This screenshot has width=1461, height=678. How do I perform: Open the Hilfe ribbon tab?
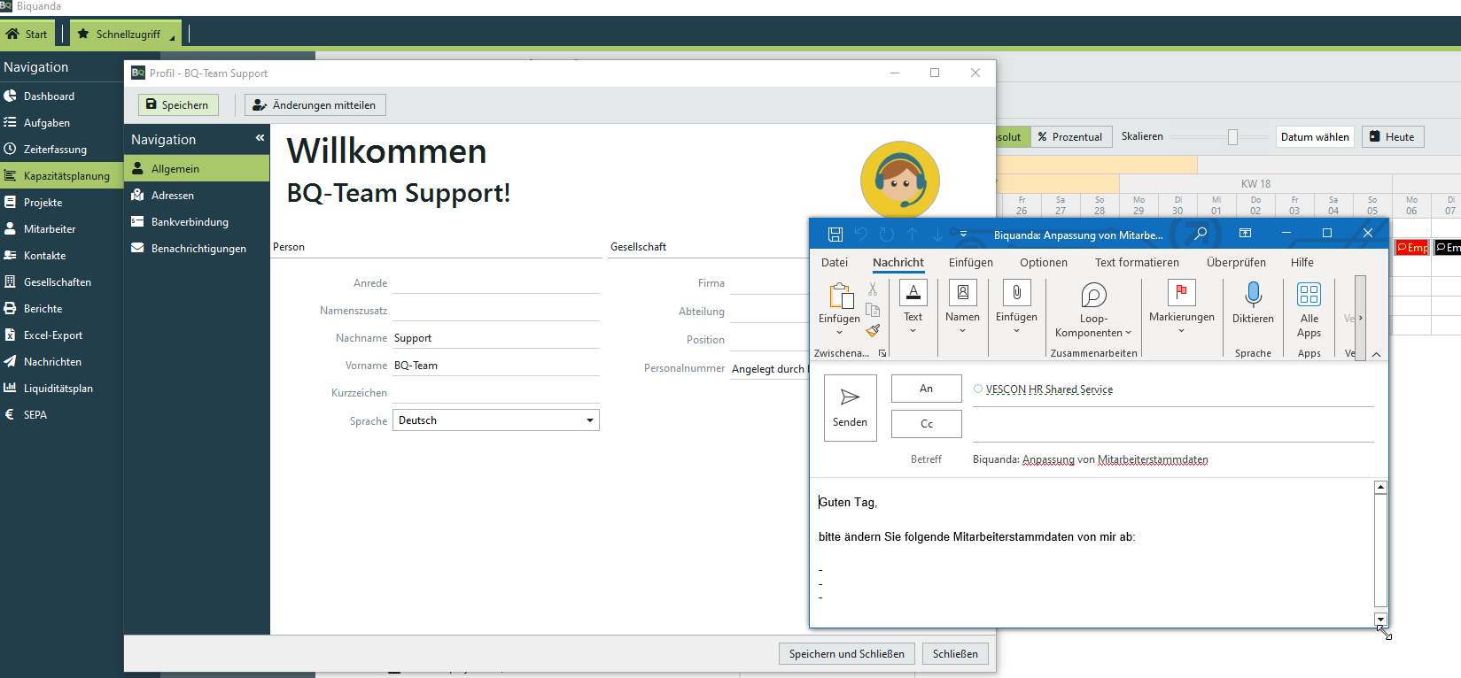(x=1302, y=262)
